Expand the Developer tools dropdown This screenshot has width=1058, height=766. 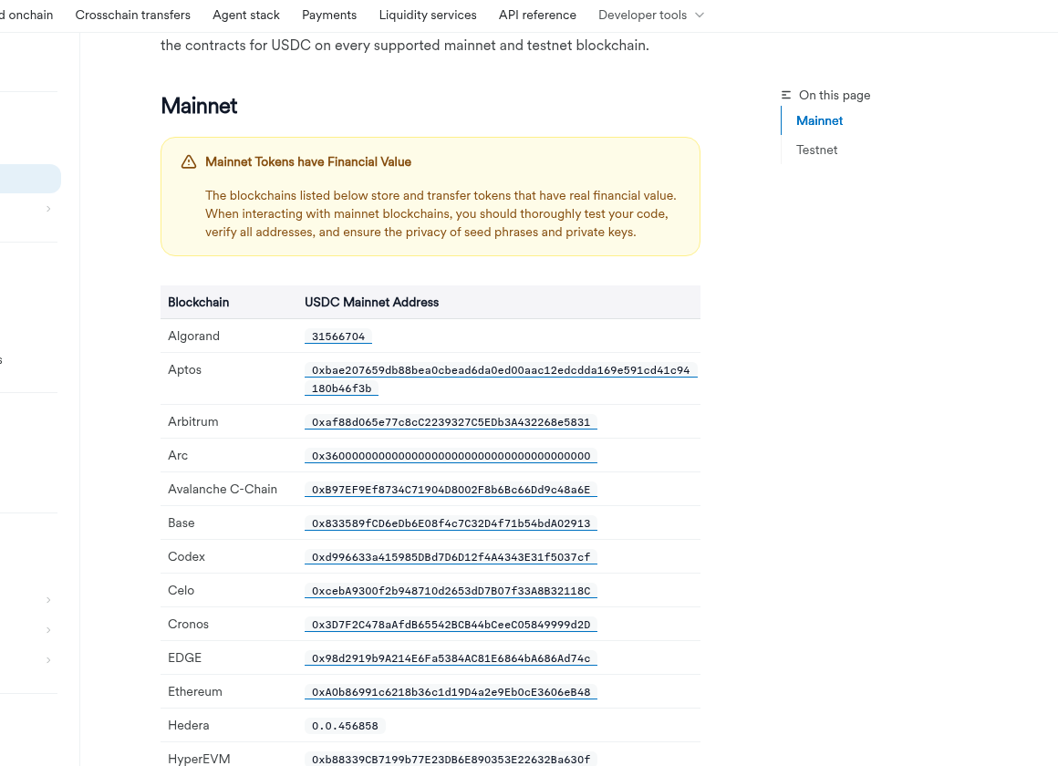(x=650, y=15)
